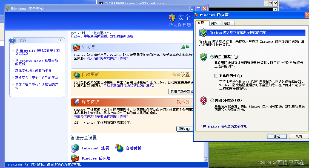
Task: Check the 不允许例外 checkbox
Action: pos(216,76)
